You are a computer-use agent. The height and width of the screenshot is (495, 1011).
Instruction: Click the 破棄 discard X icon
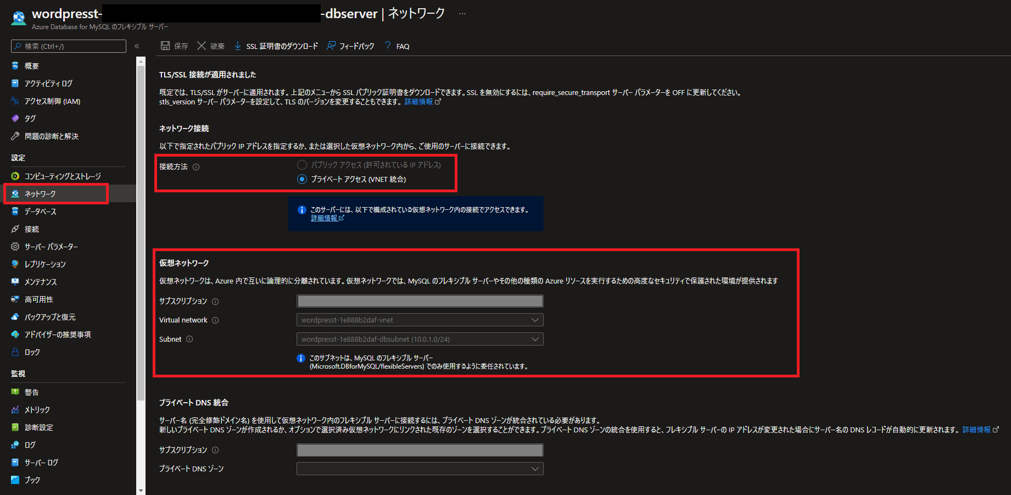tap(202, 46)
